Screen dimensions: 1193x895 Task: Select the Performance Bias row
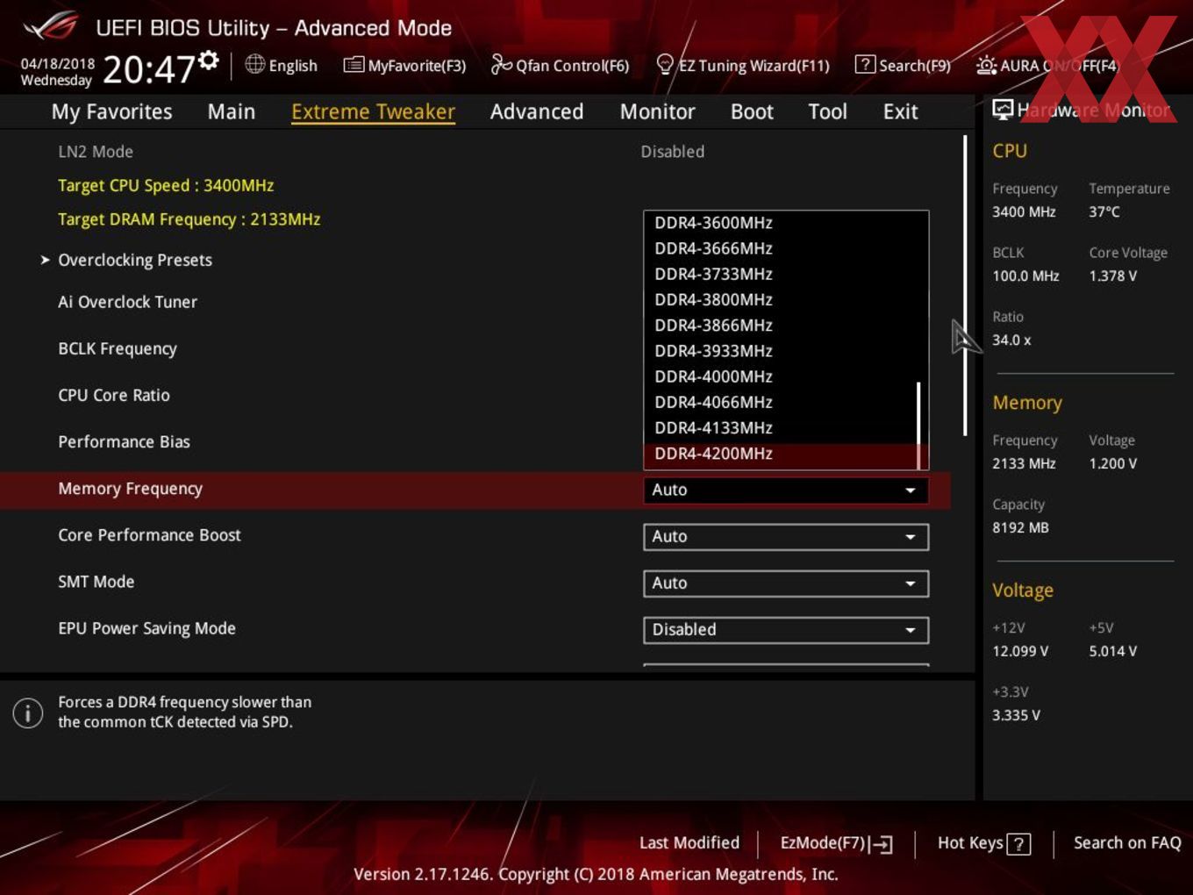click(x=124, y=441)
